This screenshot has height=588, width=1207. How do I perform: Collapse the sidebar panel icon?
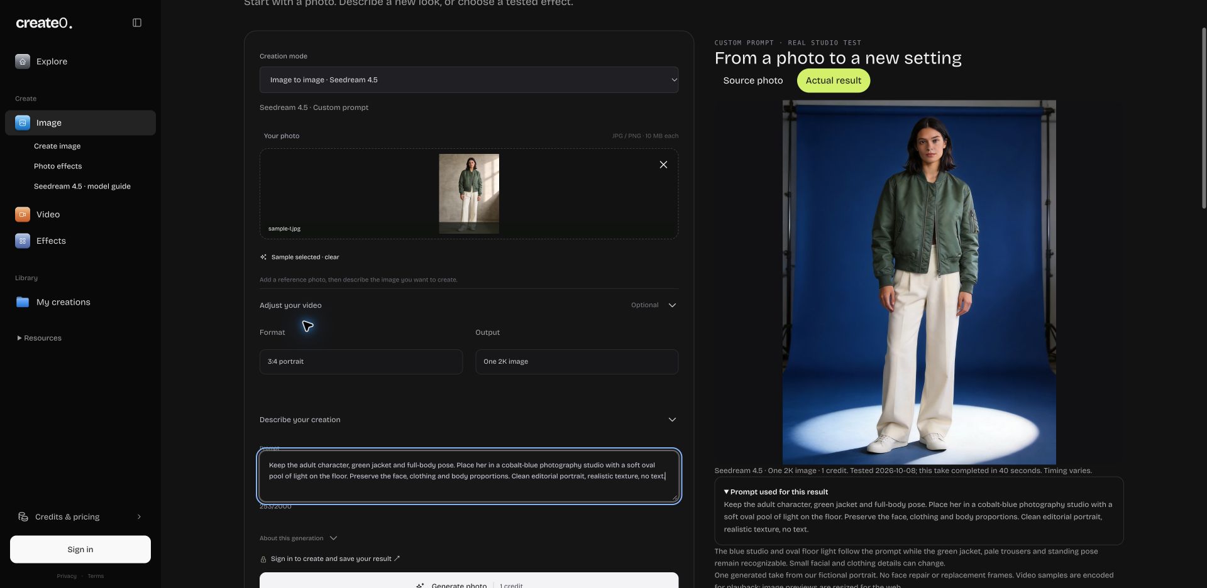[x=137, y=23]
